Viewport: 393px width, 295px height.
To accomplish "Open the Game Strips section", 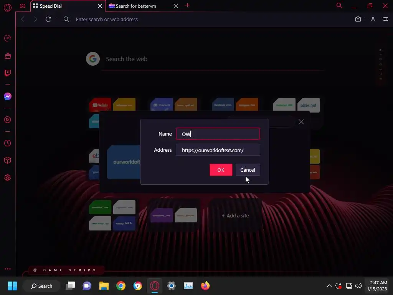I will tap(66, 270).
